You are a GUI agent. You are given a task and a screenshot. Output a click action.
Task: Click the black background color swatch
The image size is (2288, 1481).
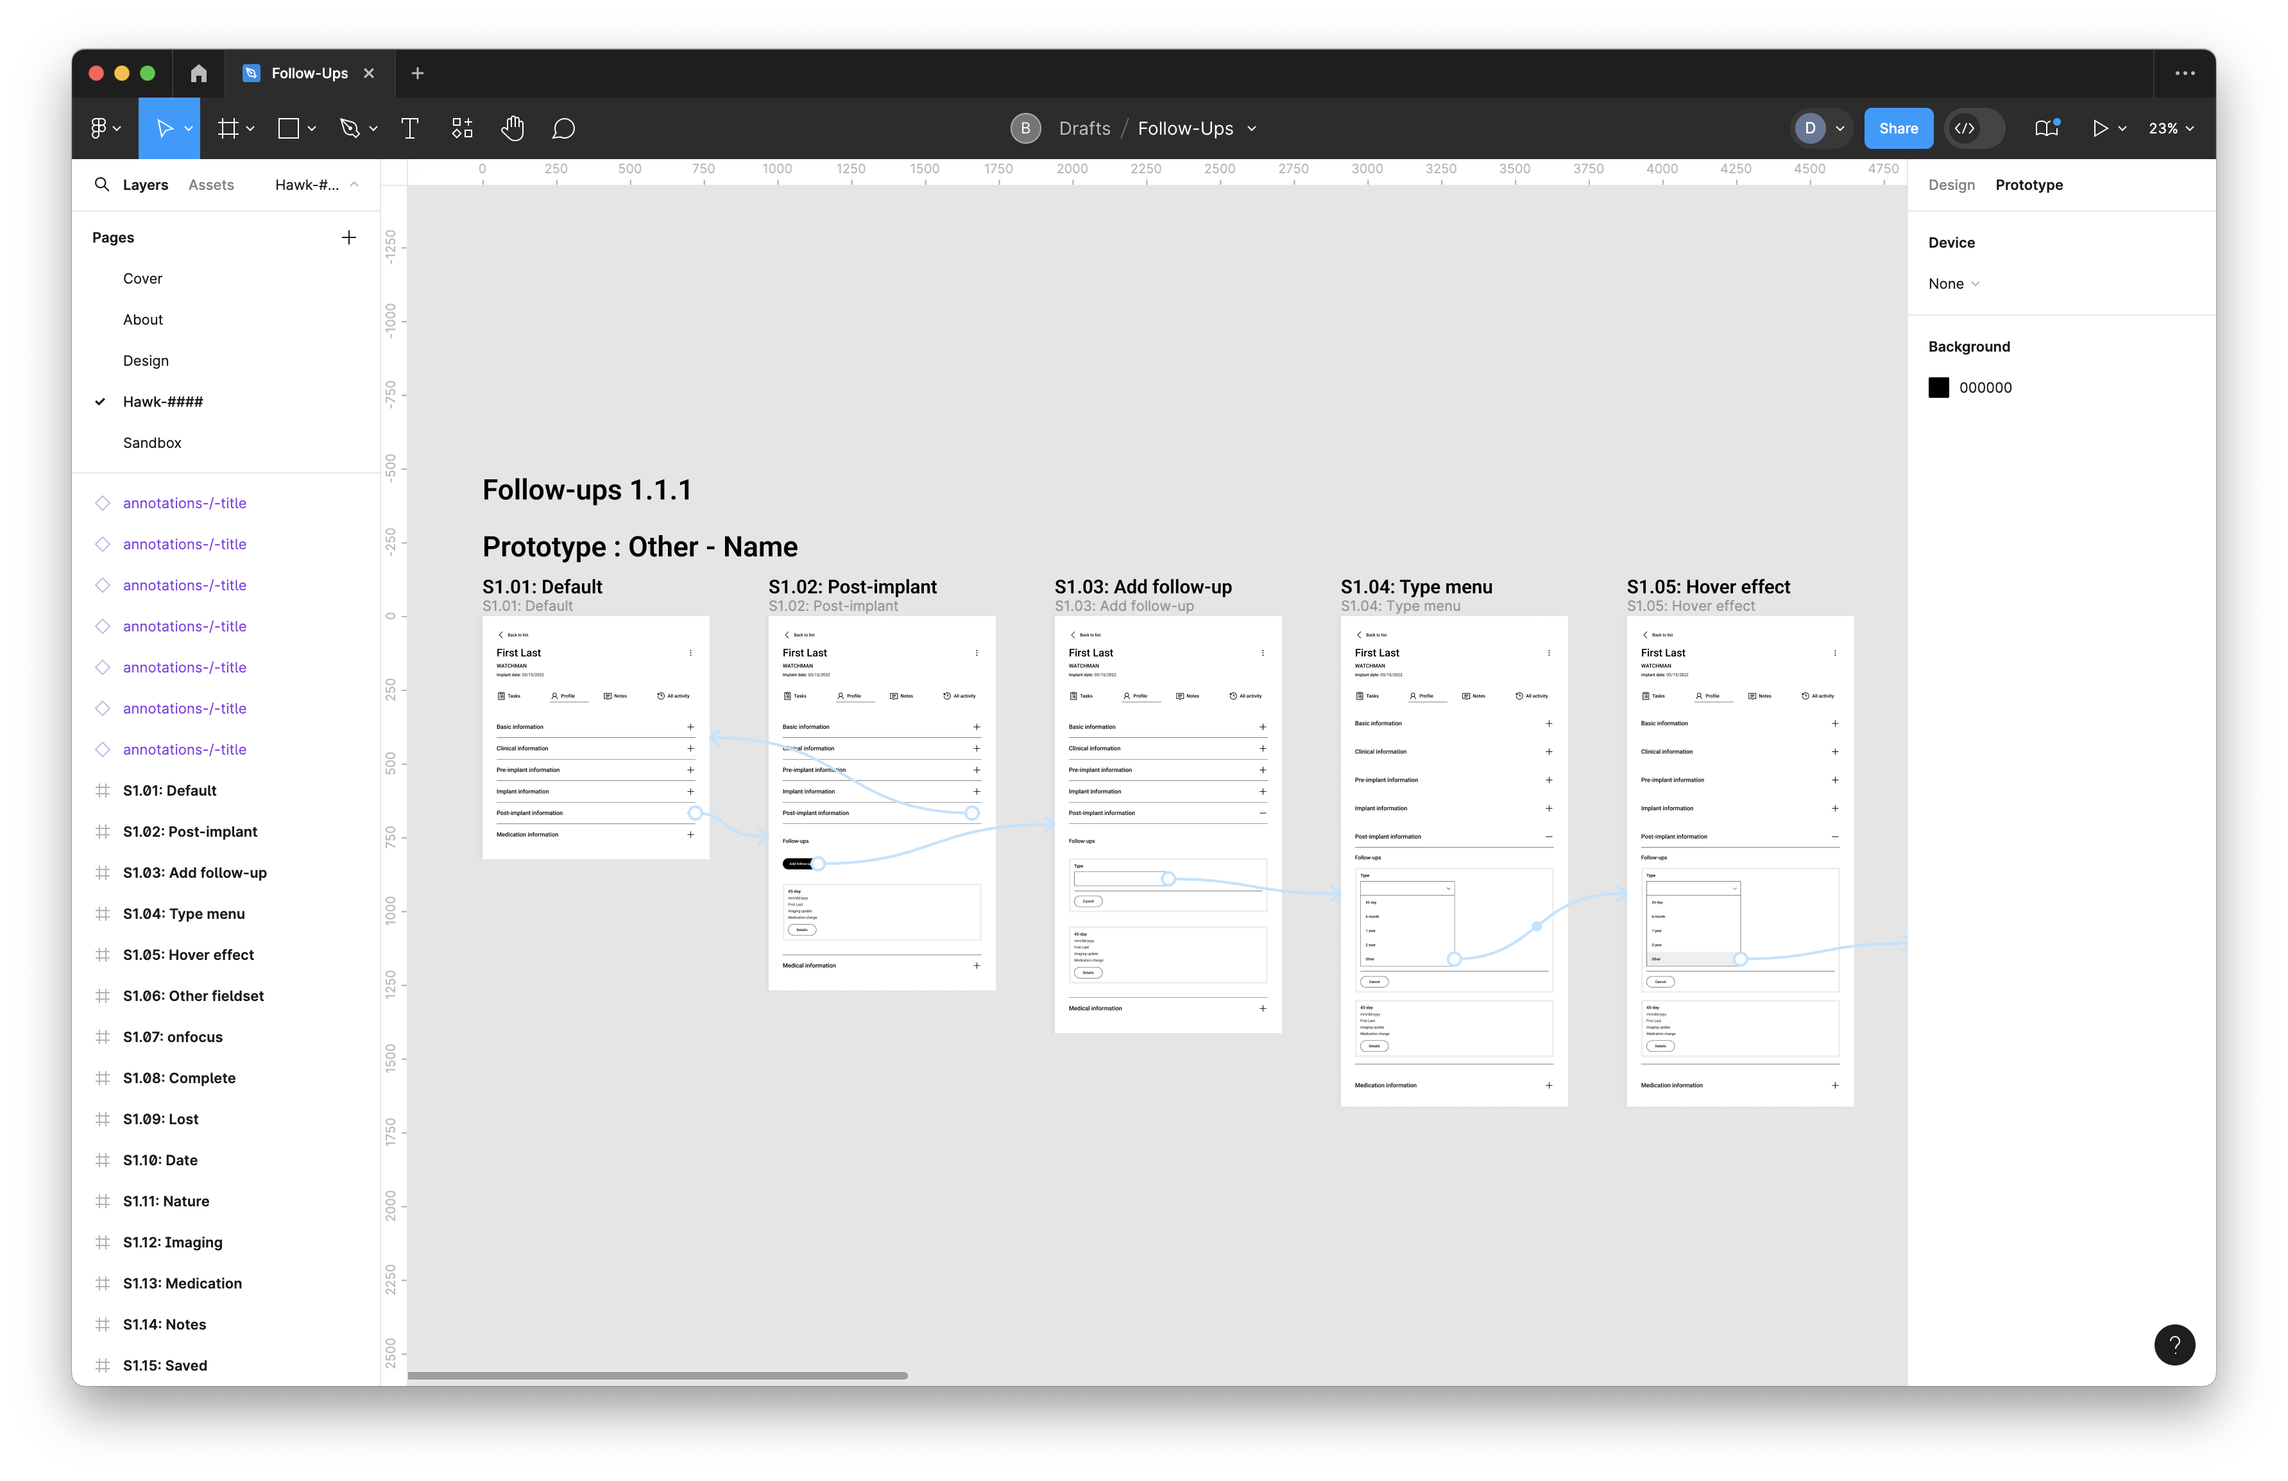click(1938, 388)
